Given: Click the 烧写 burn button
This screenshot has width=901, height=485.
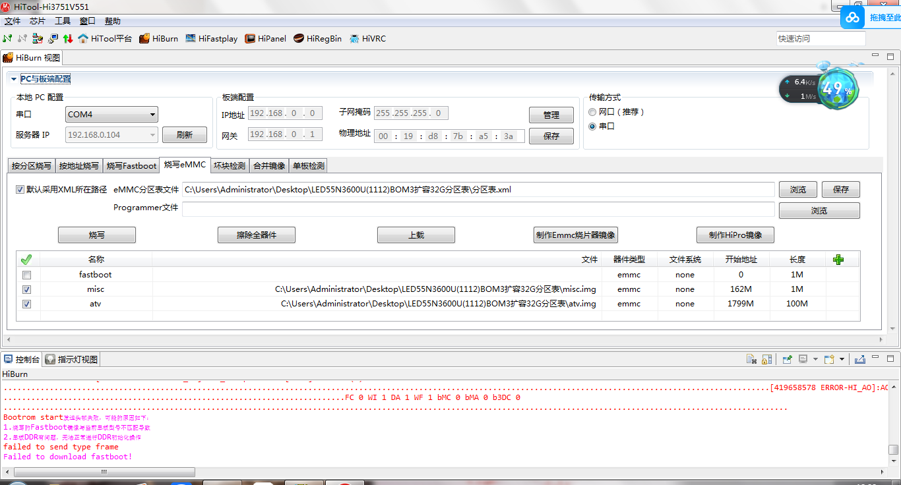Looking at the screenshot, I should (97, 235).
